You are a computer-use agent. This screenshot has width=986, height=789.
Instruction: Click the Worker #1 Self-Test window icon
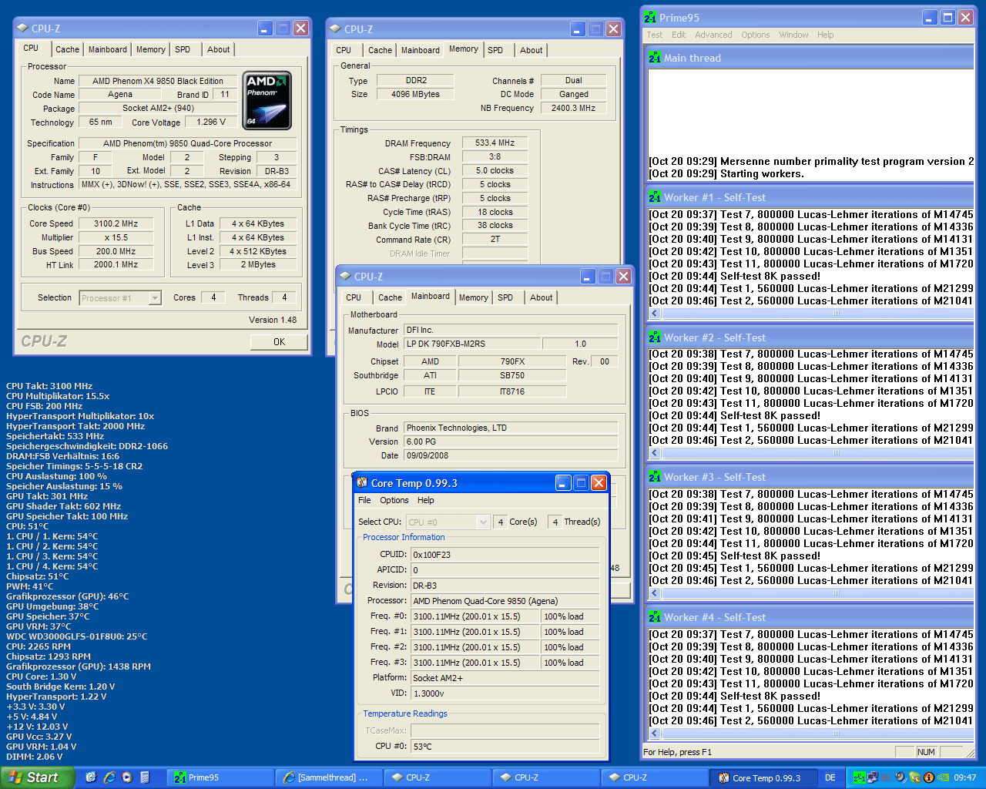pos(655,197)
